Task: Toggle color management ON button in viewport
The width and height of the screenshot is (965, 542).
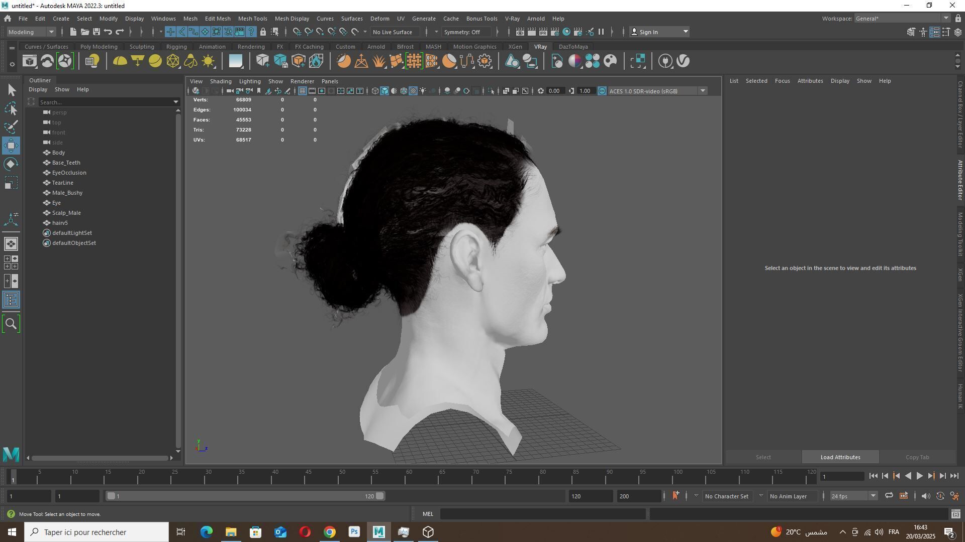Action: point(602,91)
